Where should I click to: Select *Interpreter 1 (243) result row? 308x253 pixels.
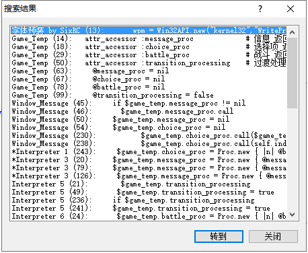click(x=149, y=151)
